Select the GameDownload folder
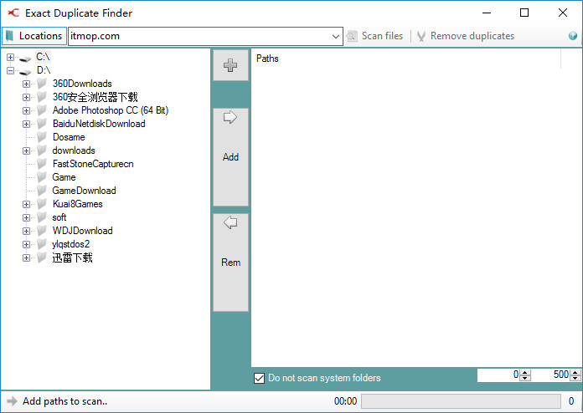583x413 pixels. point(84,191)
